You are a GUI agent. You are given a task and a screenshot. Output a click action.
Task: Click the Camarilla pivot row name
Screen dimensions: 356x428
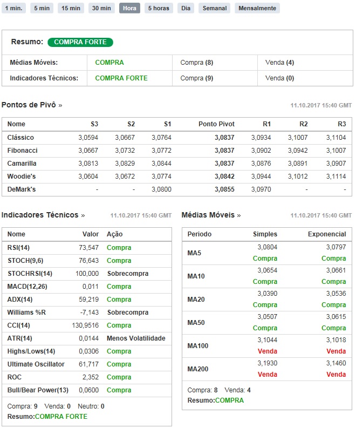pos(22,163)
